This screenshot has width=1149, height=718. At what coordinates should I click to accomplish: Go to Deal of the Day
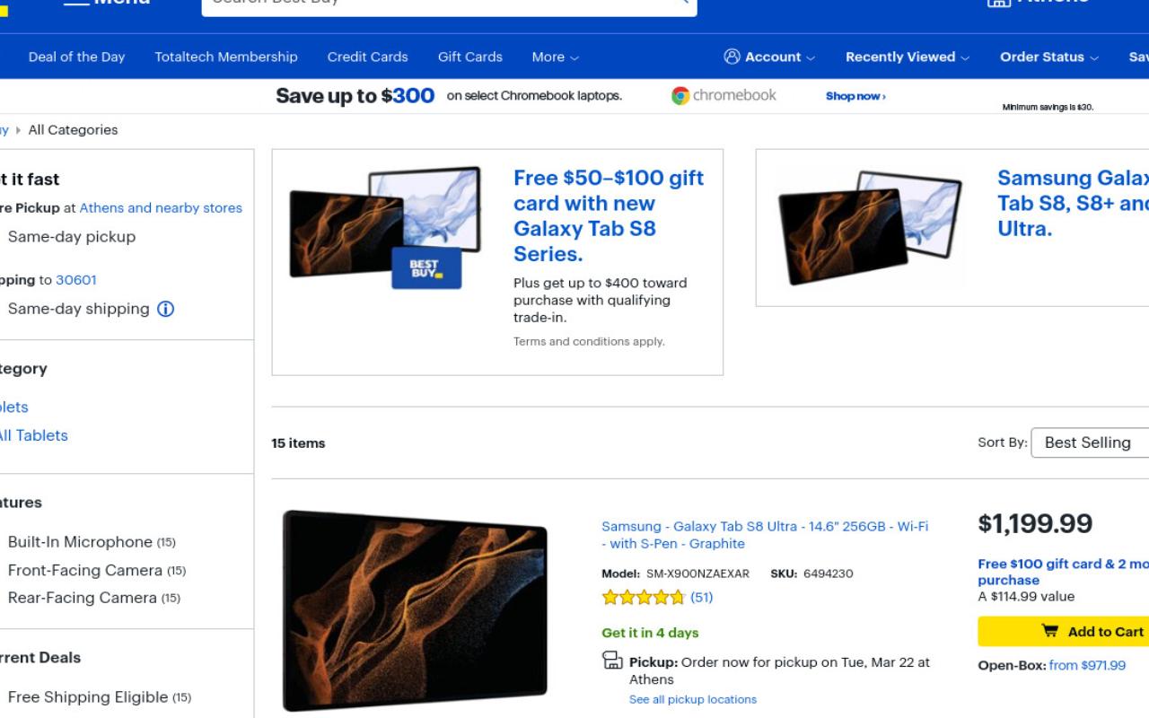[x=76, y=57]
